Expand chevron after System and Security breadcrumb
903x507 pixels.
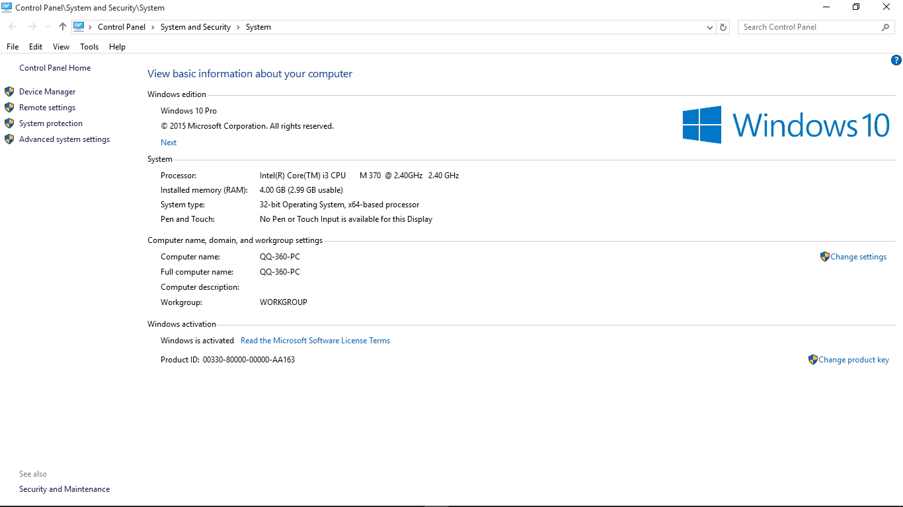(x=238, y=27)
